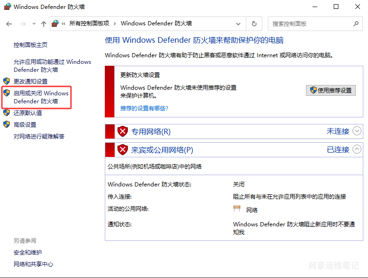The height and width of the screenshot is (278, 368).
Task: Click the 传入连接: label
Action: pos(120,197)
